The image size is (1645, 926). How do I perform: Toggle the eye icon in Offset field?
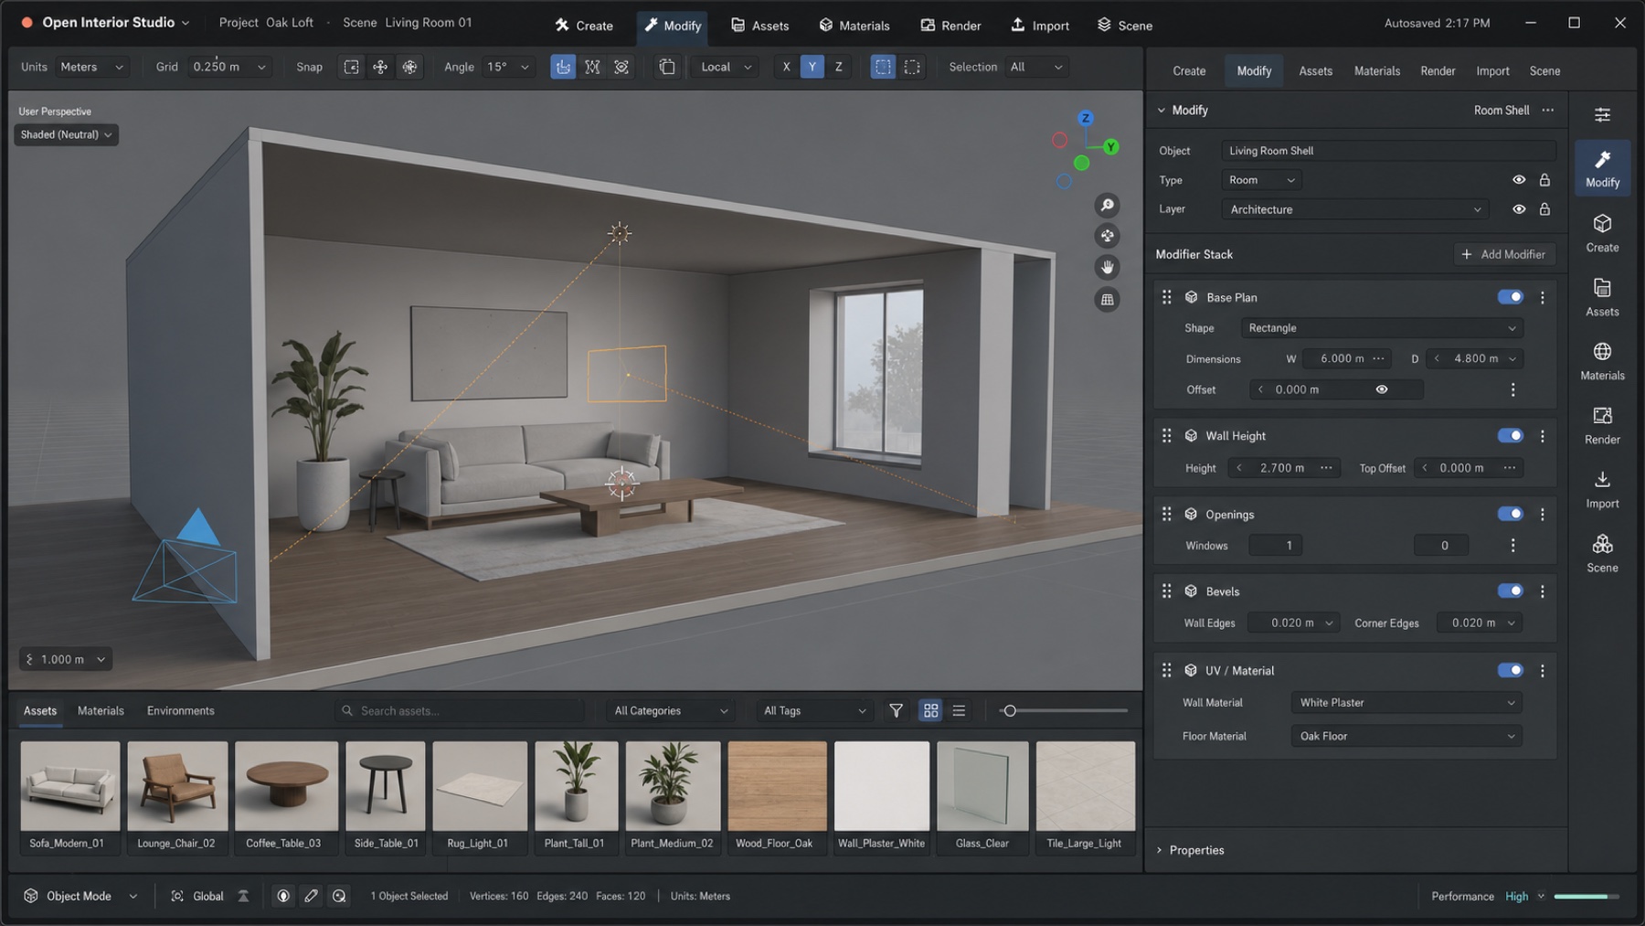pyautogui.click(x=1382, y=389)
